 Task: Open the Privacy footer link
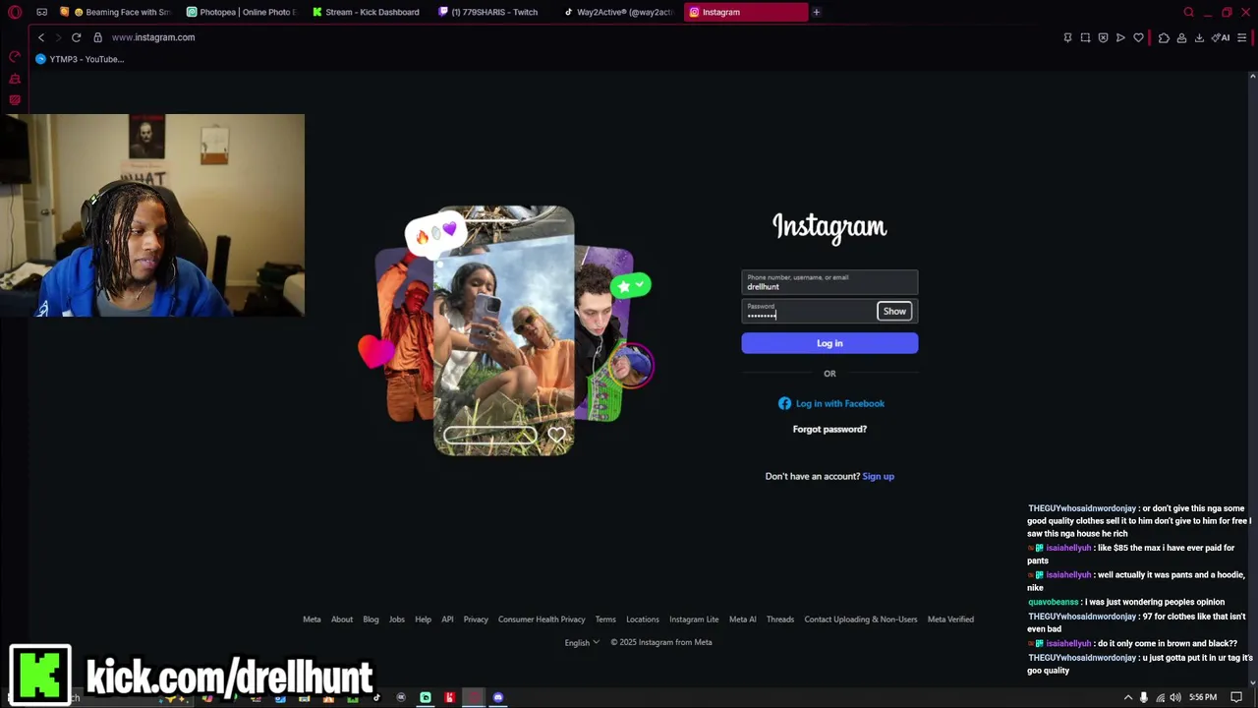pyautogui.click(x=476, y=619)
